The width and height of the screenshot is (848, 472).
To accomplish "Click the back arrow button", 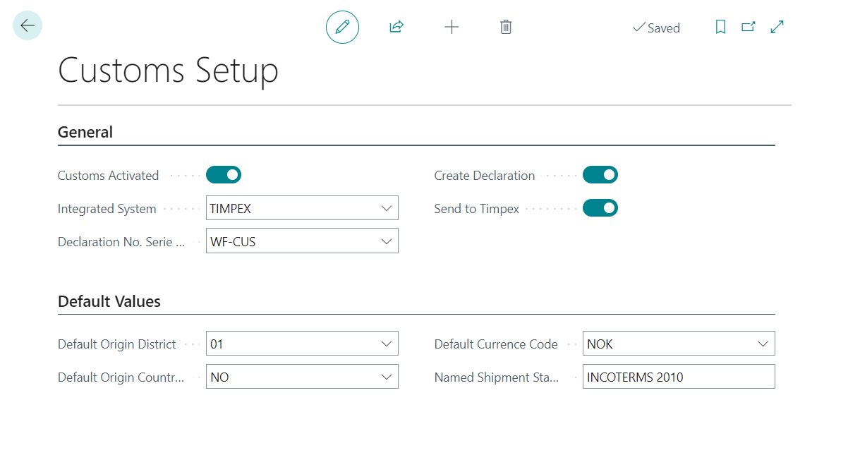I will (28, 26).
